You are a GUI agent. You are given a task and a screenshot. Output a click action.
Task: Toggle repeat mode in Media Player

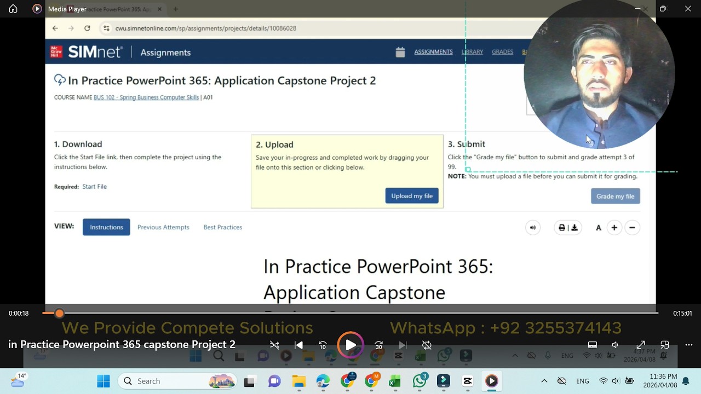[x=427, y=345]
